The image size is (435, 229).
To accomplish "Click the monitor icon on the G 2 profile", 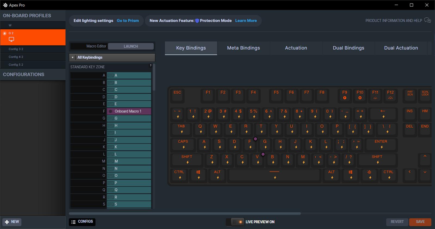I will (x=11, y=39).
